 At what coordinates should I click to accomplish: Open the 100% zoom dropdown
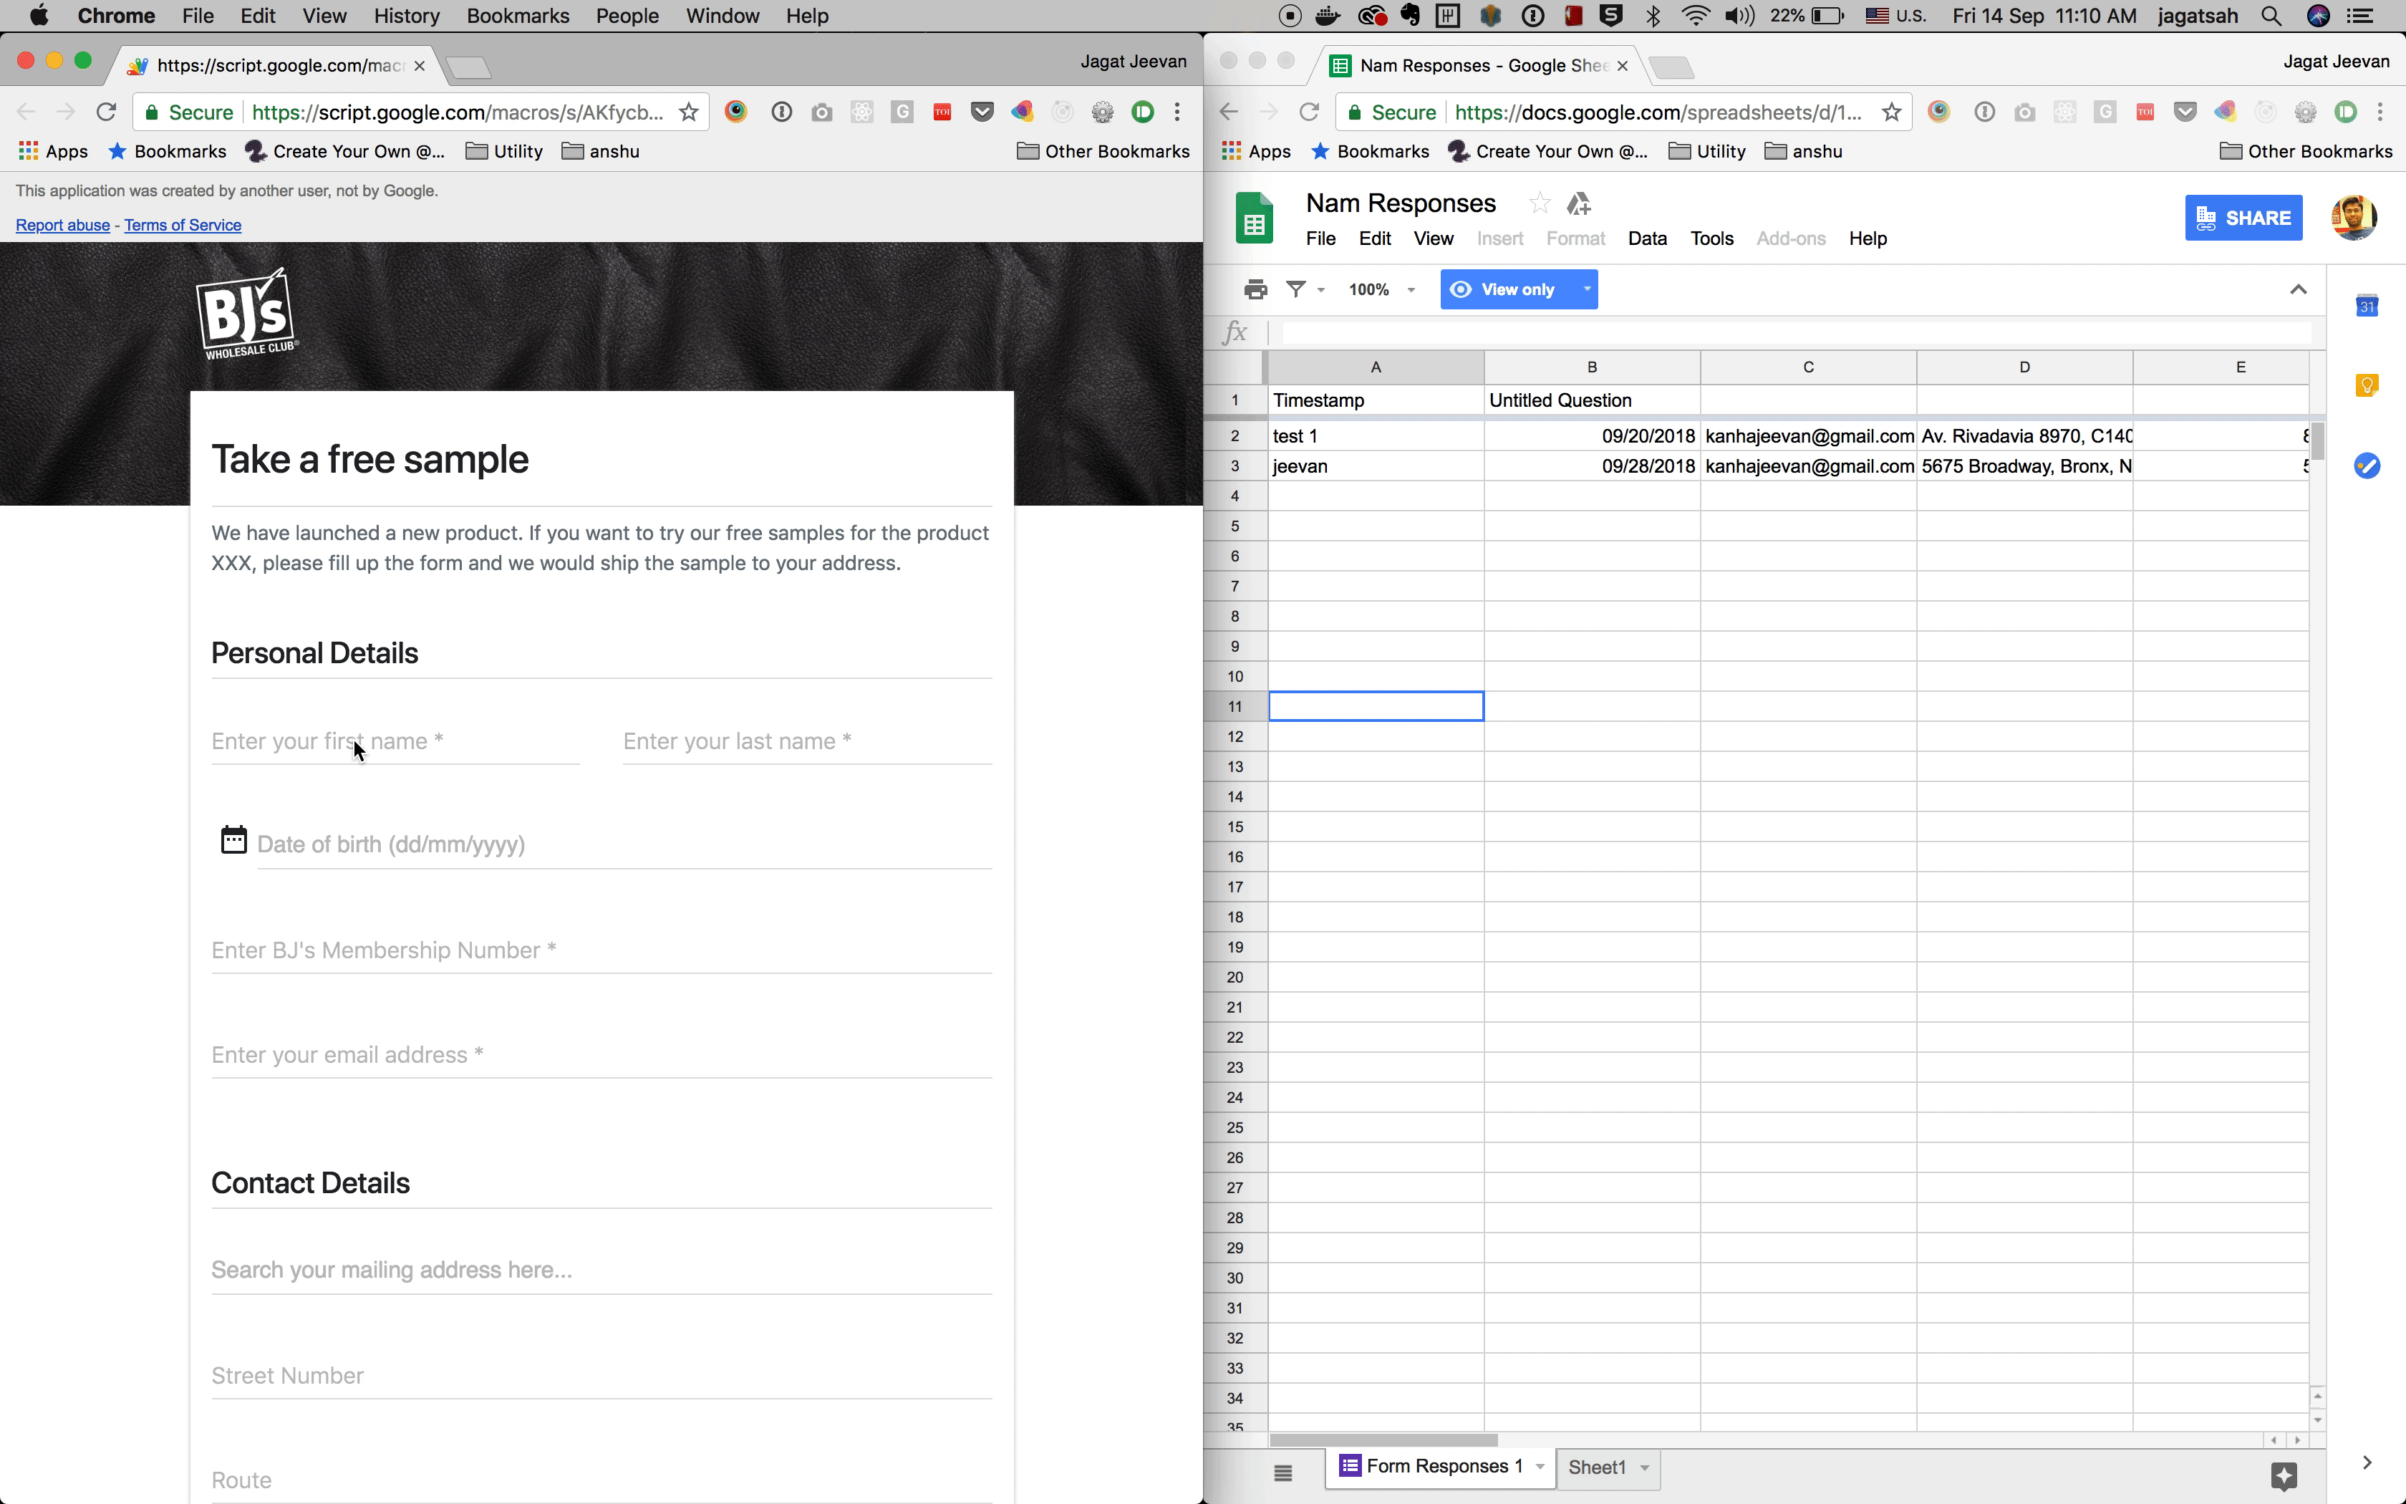tap(1381, 289)
